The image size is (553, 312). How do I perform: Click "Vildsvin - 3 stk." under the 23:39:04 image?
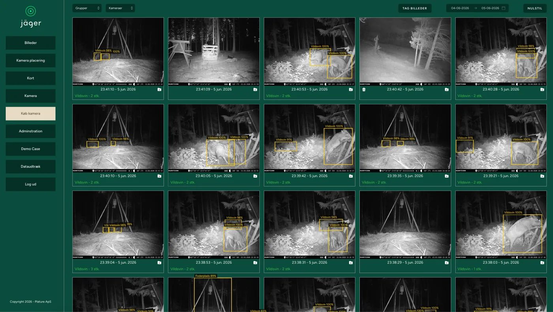[87, 269]
